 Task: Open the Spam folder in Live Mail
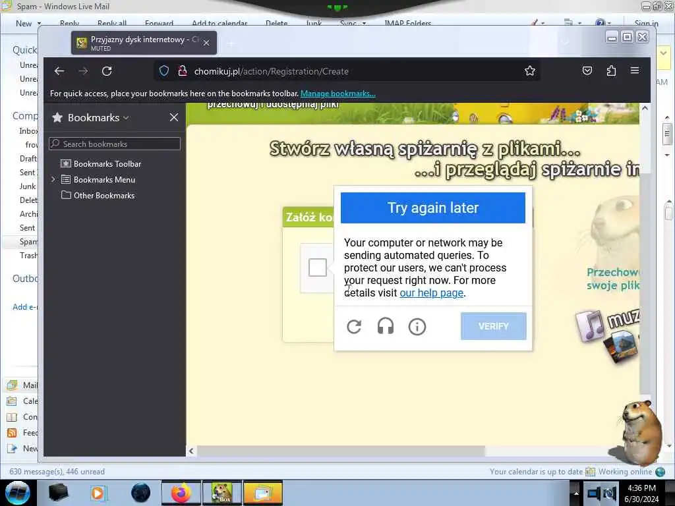click(x=28, y=241)
